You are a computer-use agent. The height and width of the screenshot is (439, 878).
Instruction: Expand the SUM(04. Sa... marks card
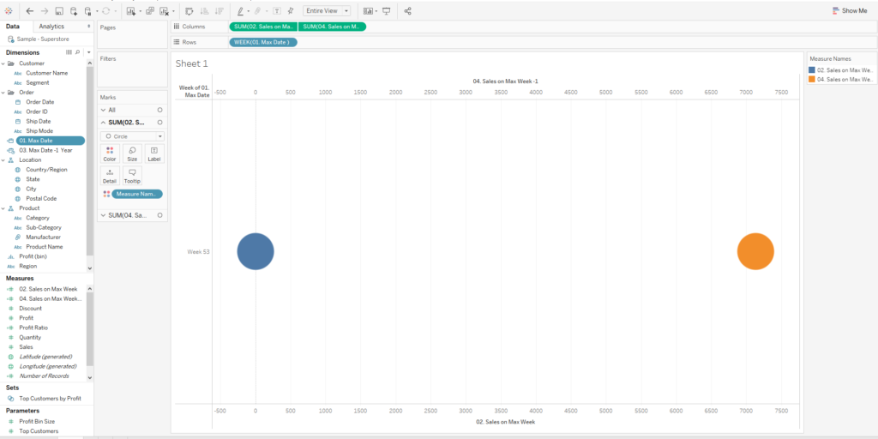click(x=103, y=215)
